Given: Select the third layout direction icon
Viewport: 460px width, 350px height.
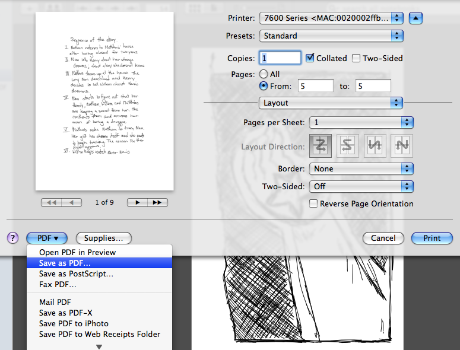Looking at the screenshot, I should pos(375,145).
